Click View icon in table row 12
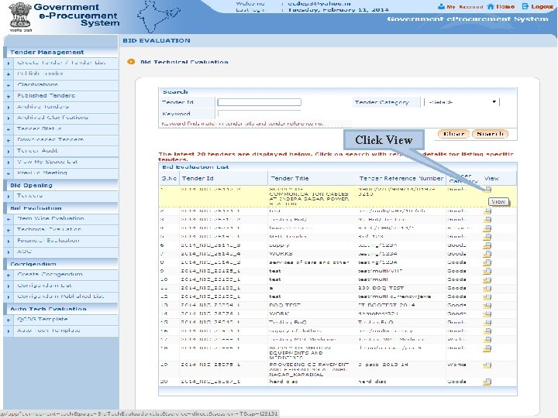 pyautogui.click(x=487, y=296)
